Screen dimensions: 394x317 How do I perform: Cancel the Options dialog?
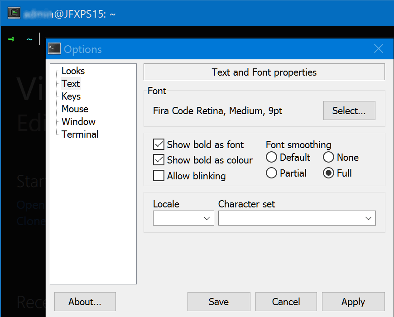coord(286,302)
